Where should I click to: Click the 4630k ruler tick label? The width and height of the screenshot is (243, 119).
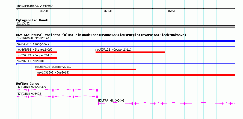[x=108, y=11]
